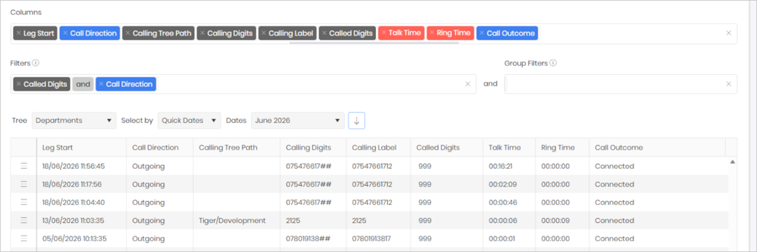This screenshot has height=252, width=757.
Task: Remove the Ring Time column tag
Action: pyautogui.click(x=432, y=33)
